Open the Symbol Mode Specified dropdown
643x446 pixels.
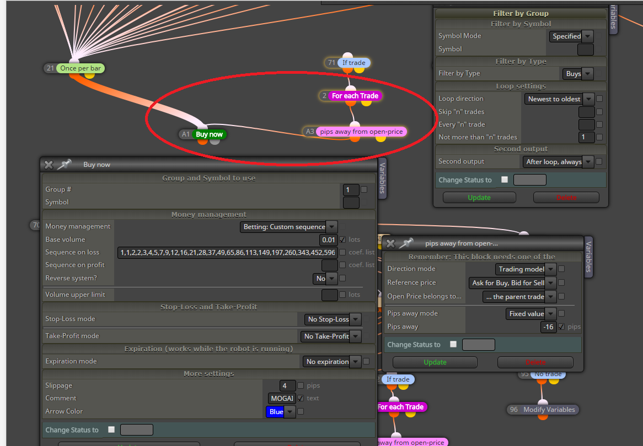(571, 36)
